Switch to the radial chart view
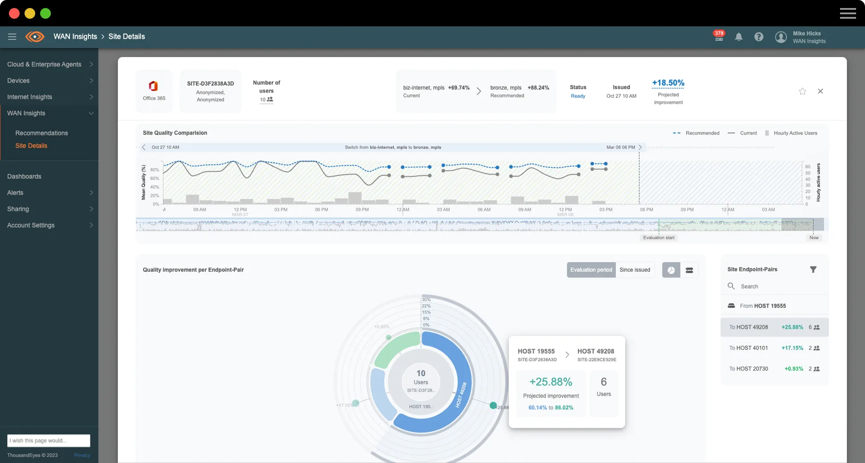The image size is (865, 463). pyautogui.click(x=671, y=270)
